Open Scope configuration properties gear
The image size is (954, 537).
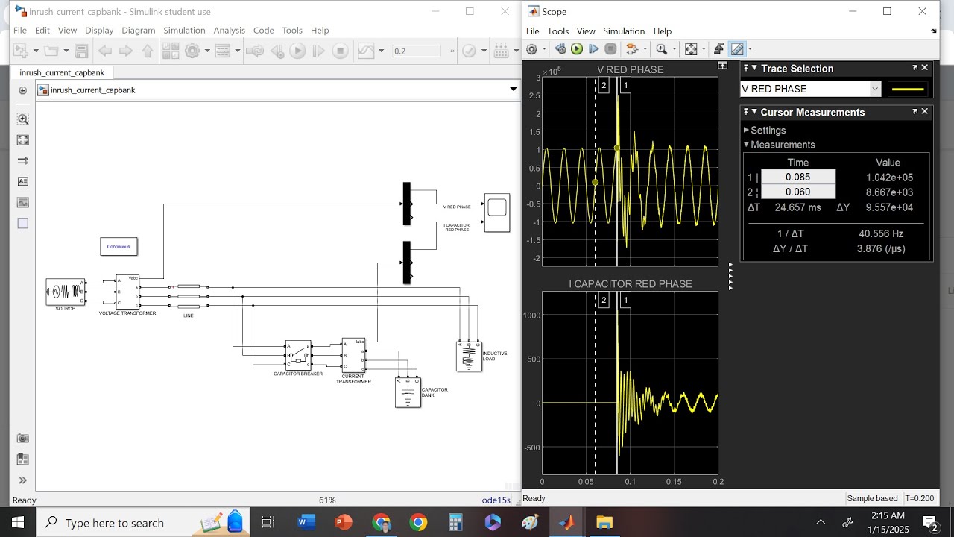531,49
